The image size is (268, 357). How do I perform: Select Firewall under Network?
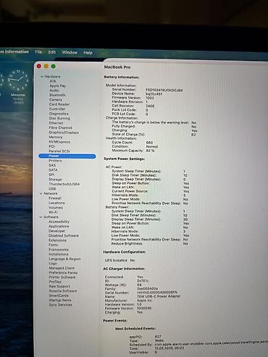point(55,198)
